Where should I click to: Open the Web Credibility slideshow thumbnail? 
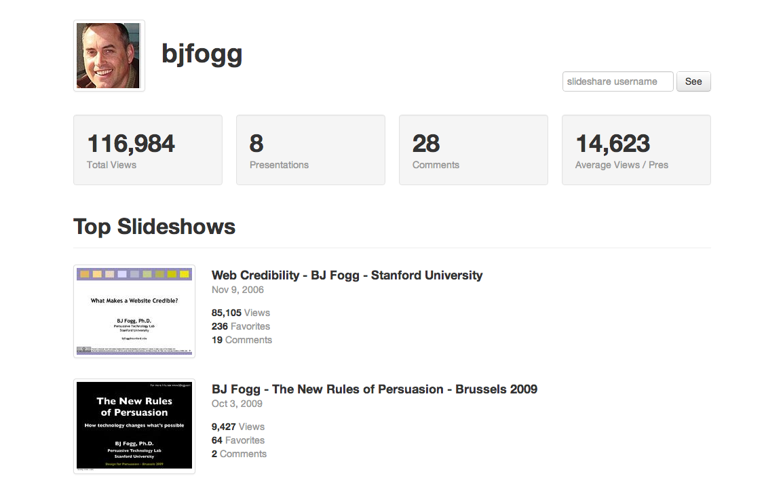coord(134,311)
